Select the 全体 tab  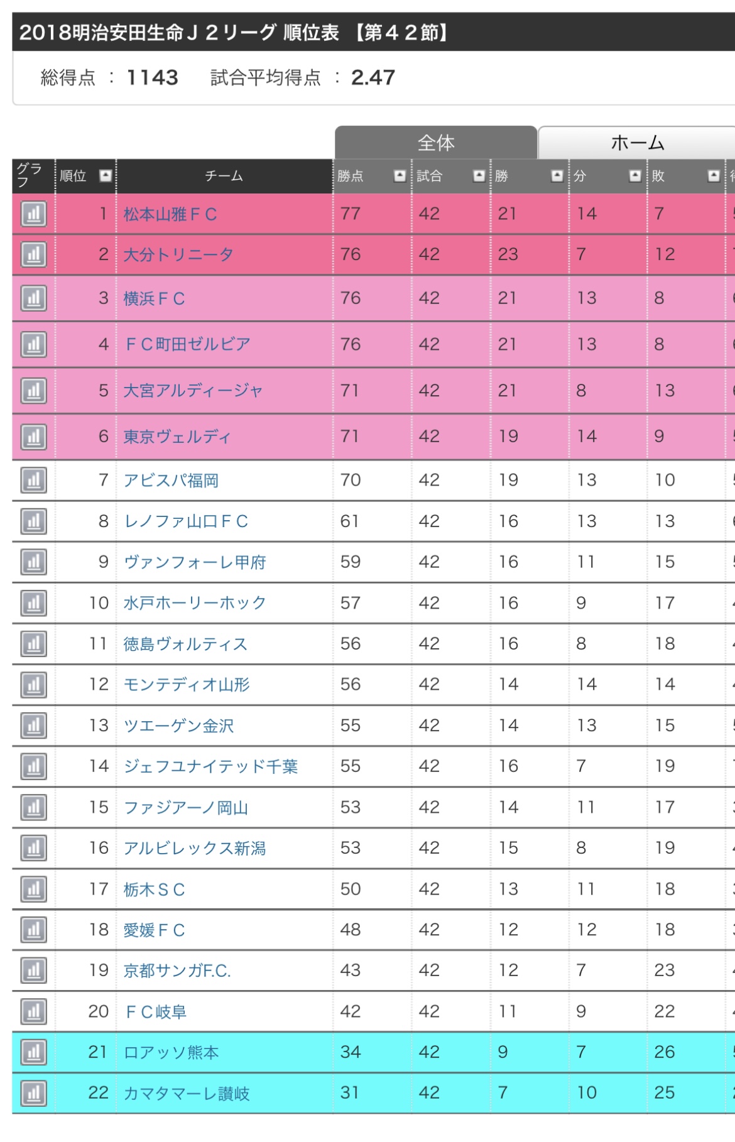[x=436, y=143]
